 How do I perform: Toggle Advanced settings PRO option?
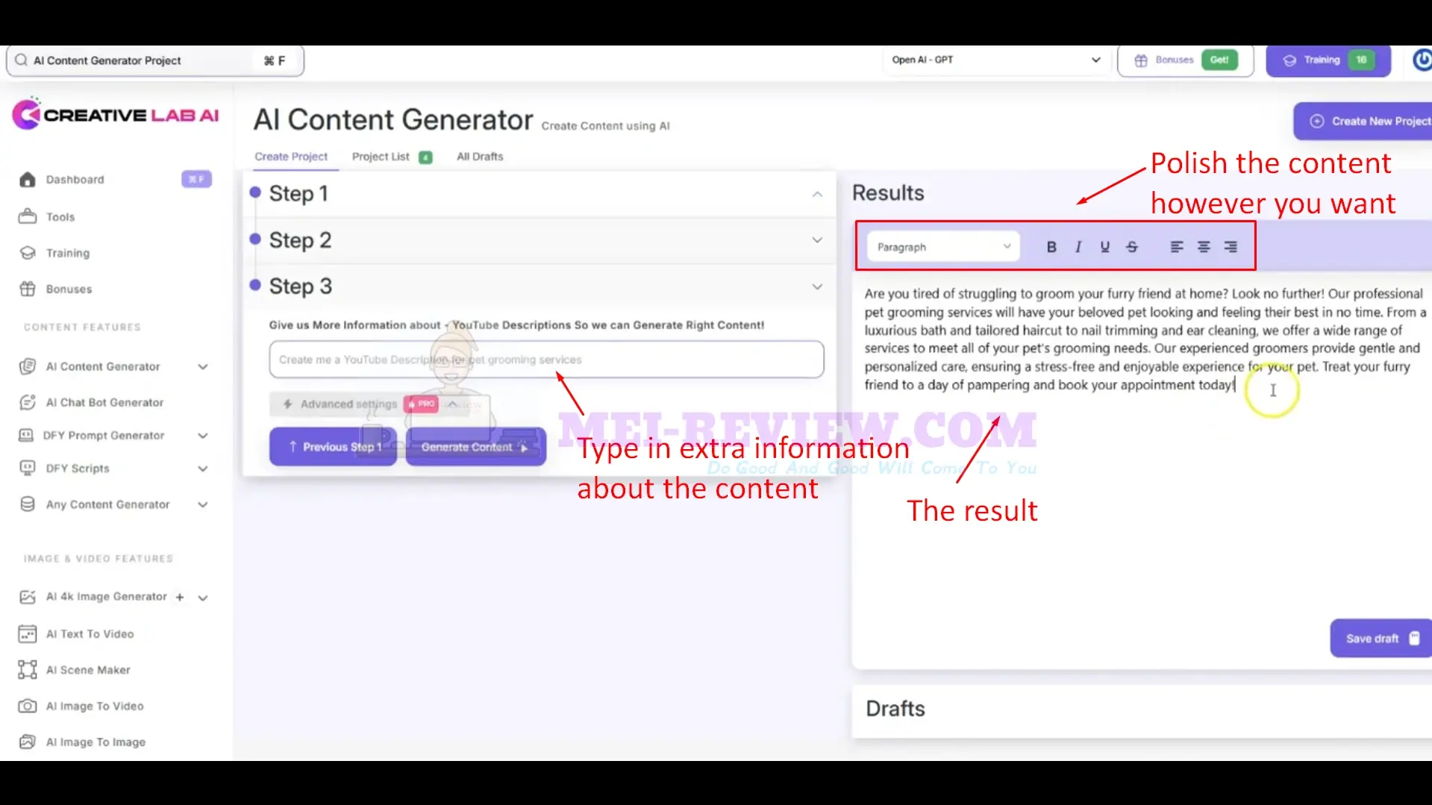click(x=371, y=404)
